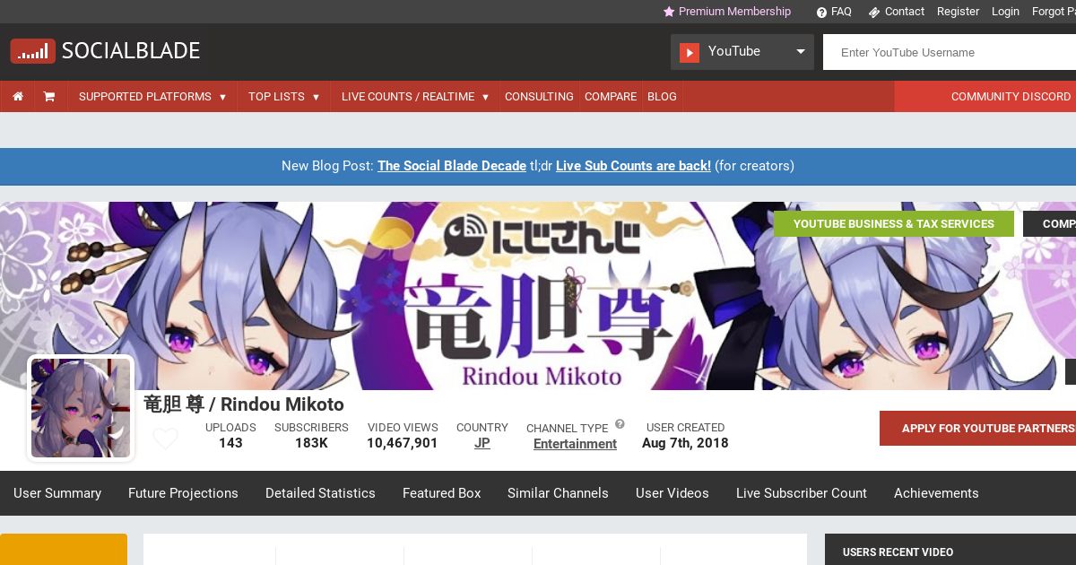Switch to the User Summary tab

(57, 493)
